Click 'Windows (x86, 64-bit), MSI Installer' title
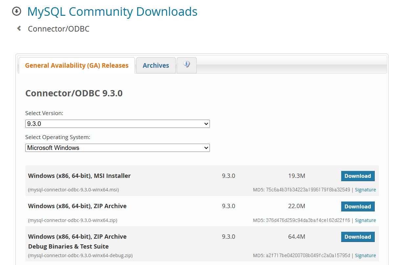 pos(79,176)
